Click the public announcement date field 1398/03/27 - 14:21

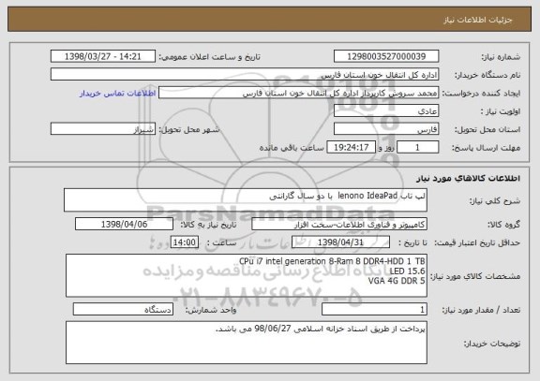pos(103,56)
